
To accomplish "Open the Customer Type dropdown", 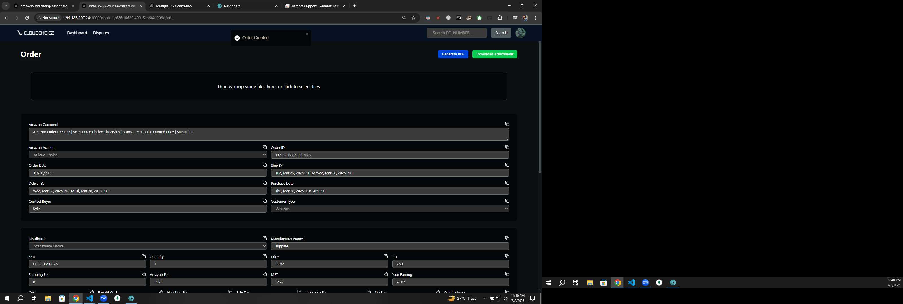I will point(390,209).
